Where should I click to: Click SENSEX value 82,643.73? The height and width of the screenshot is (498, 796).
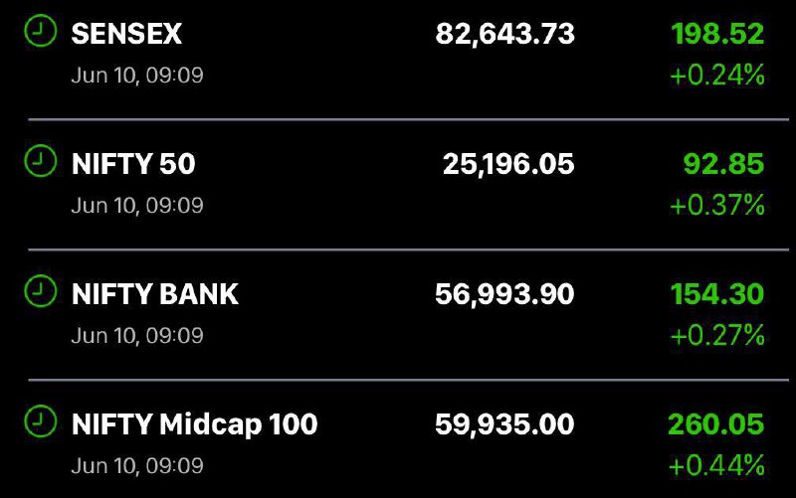click(505, 35)
